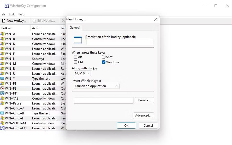Screen dimensions: 232x145
Task: Close the New Hotkey dialog
Action: pyautogui.click(x=156, y=19)
